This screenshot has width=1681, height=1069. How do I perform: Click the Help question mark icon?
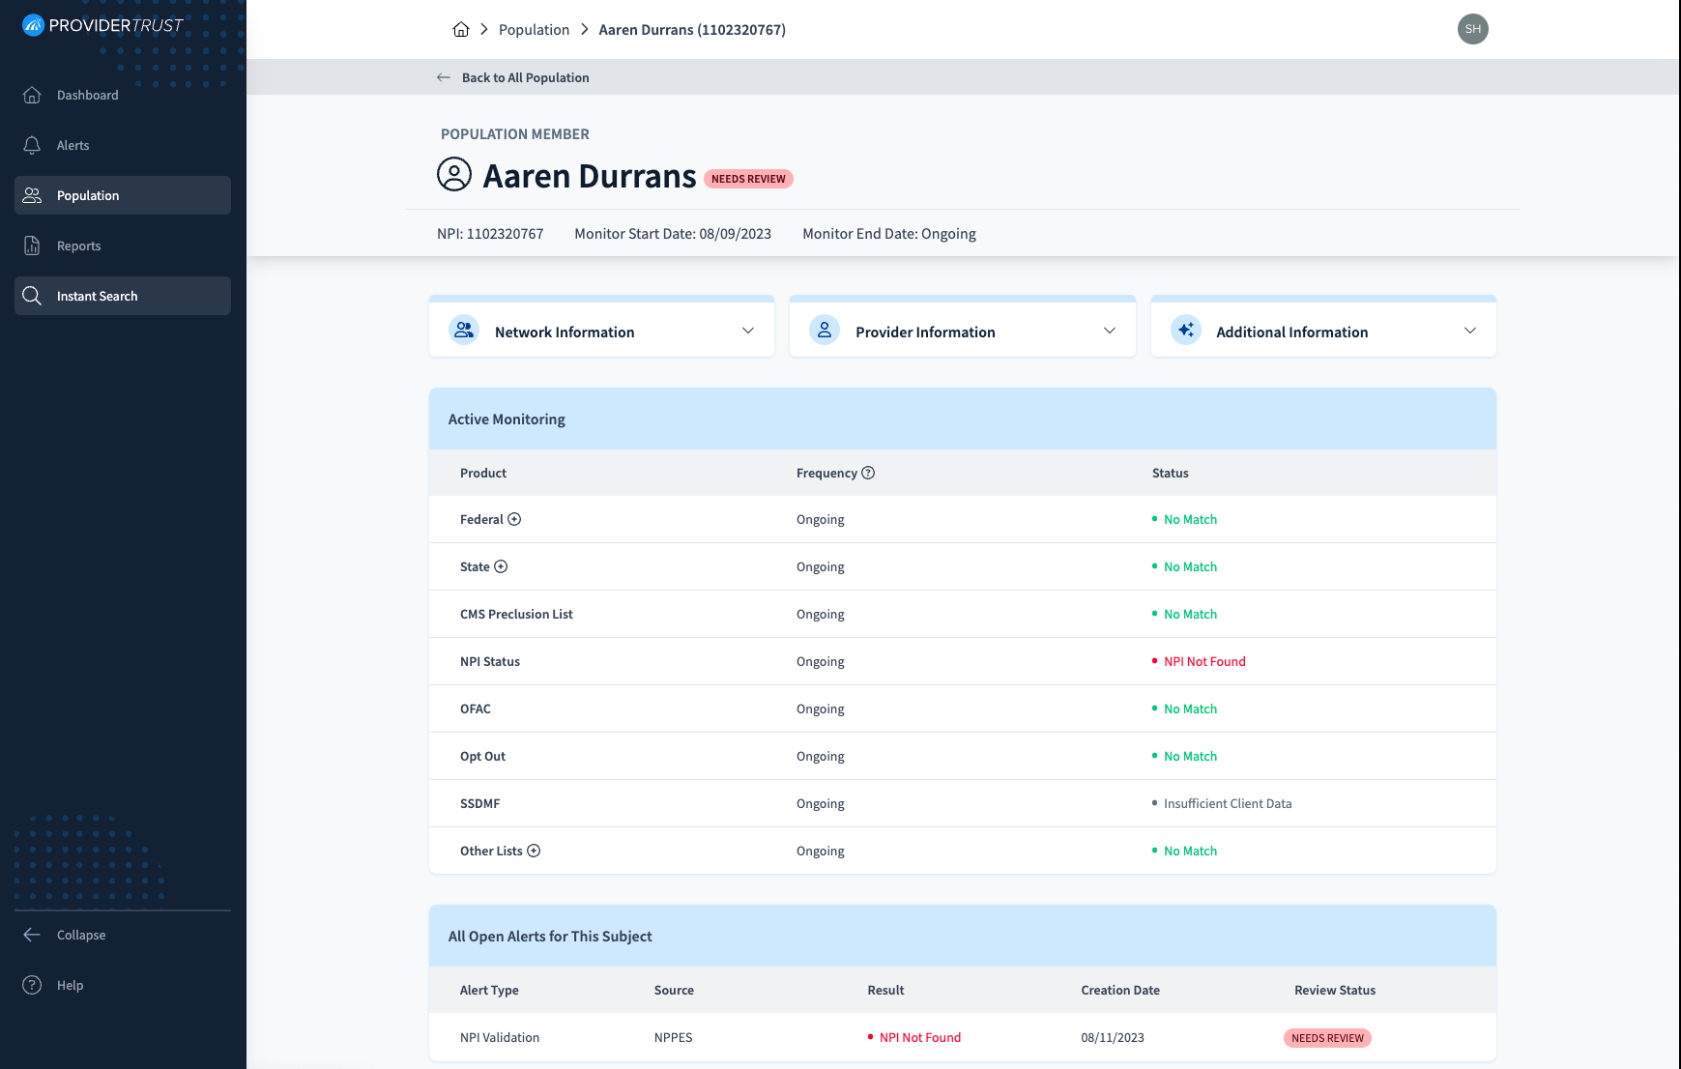(32, 985)
